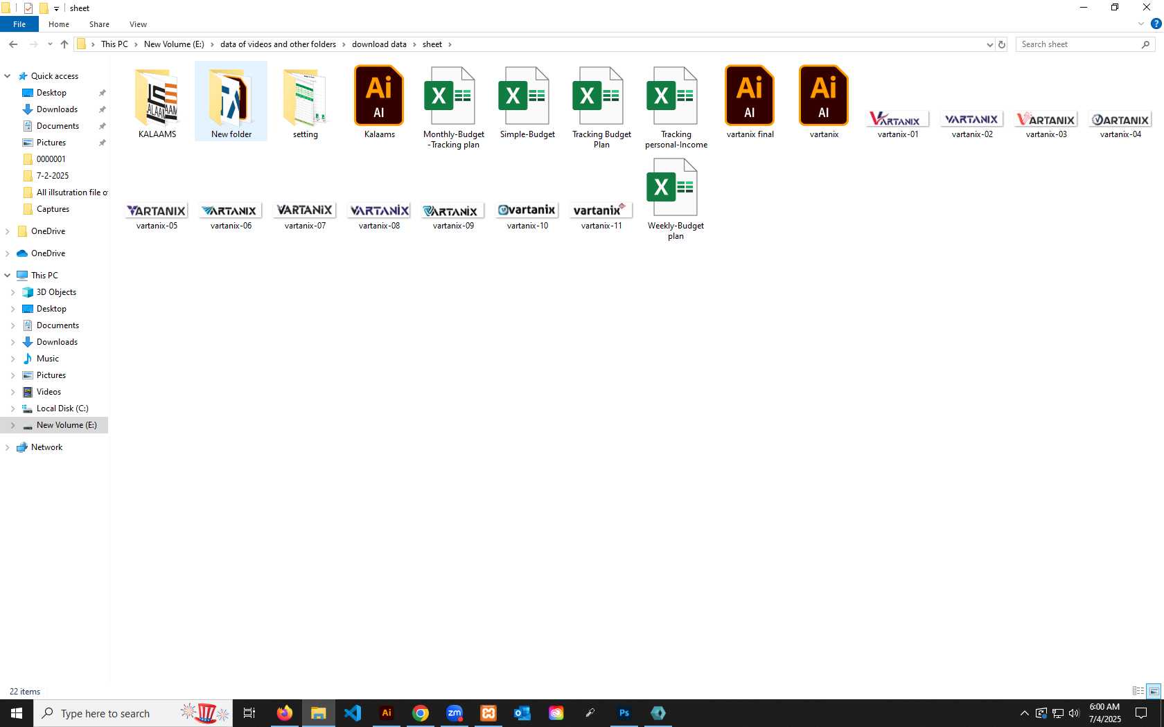Viewport: 1164px width, 727px height.
Task: Select vartanix-03 image thumbnail
Action: coord(1047,120)
